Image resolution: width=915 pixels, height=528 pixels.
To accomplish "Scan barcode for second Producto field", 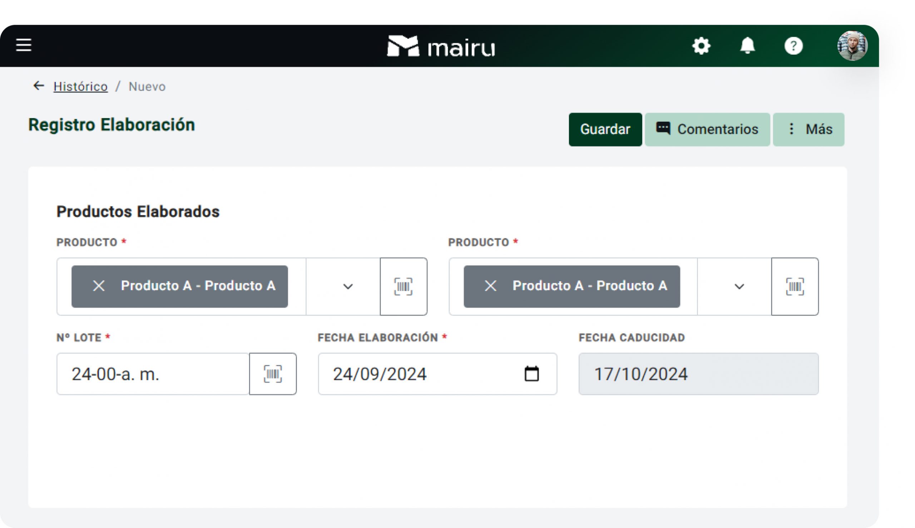I will (x=795, y=287).
